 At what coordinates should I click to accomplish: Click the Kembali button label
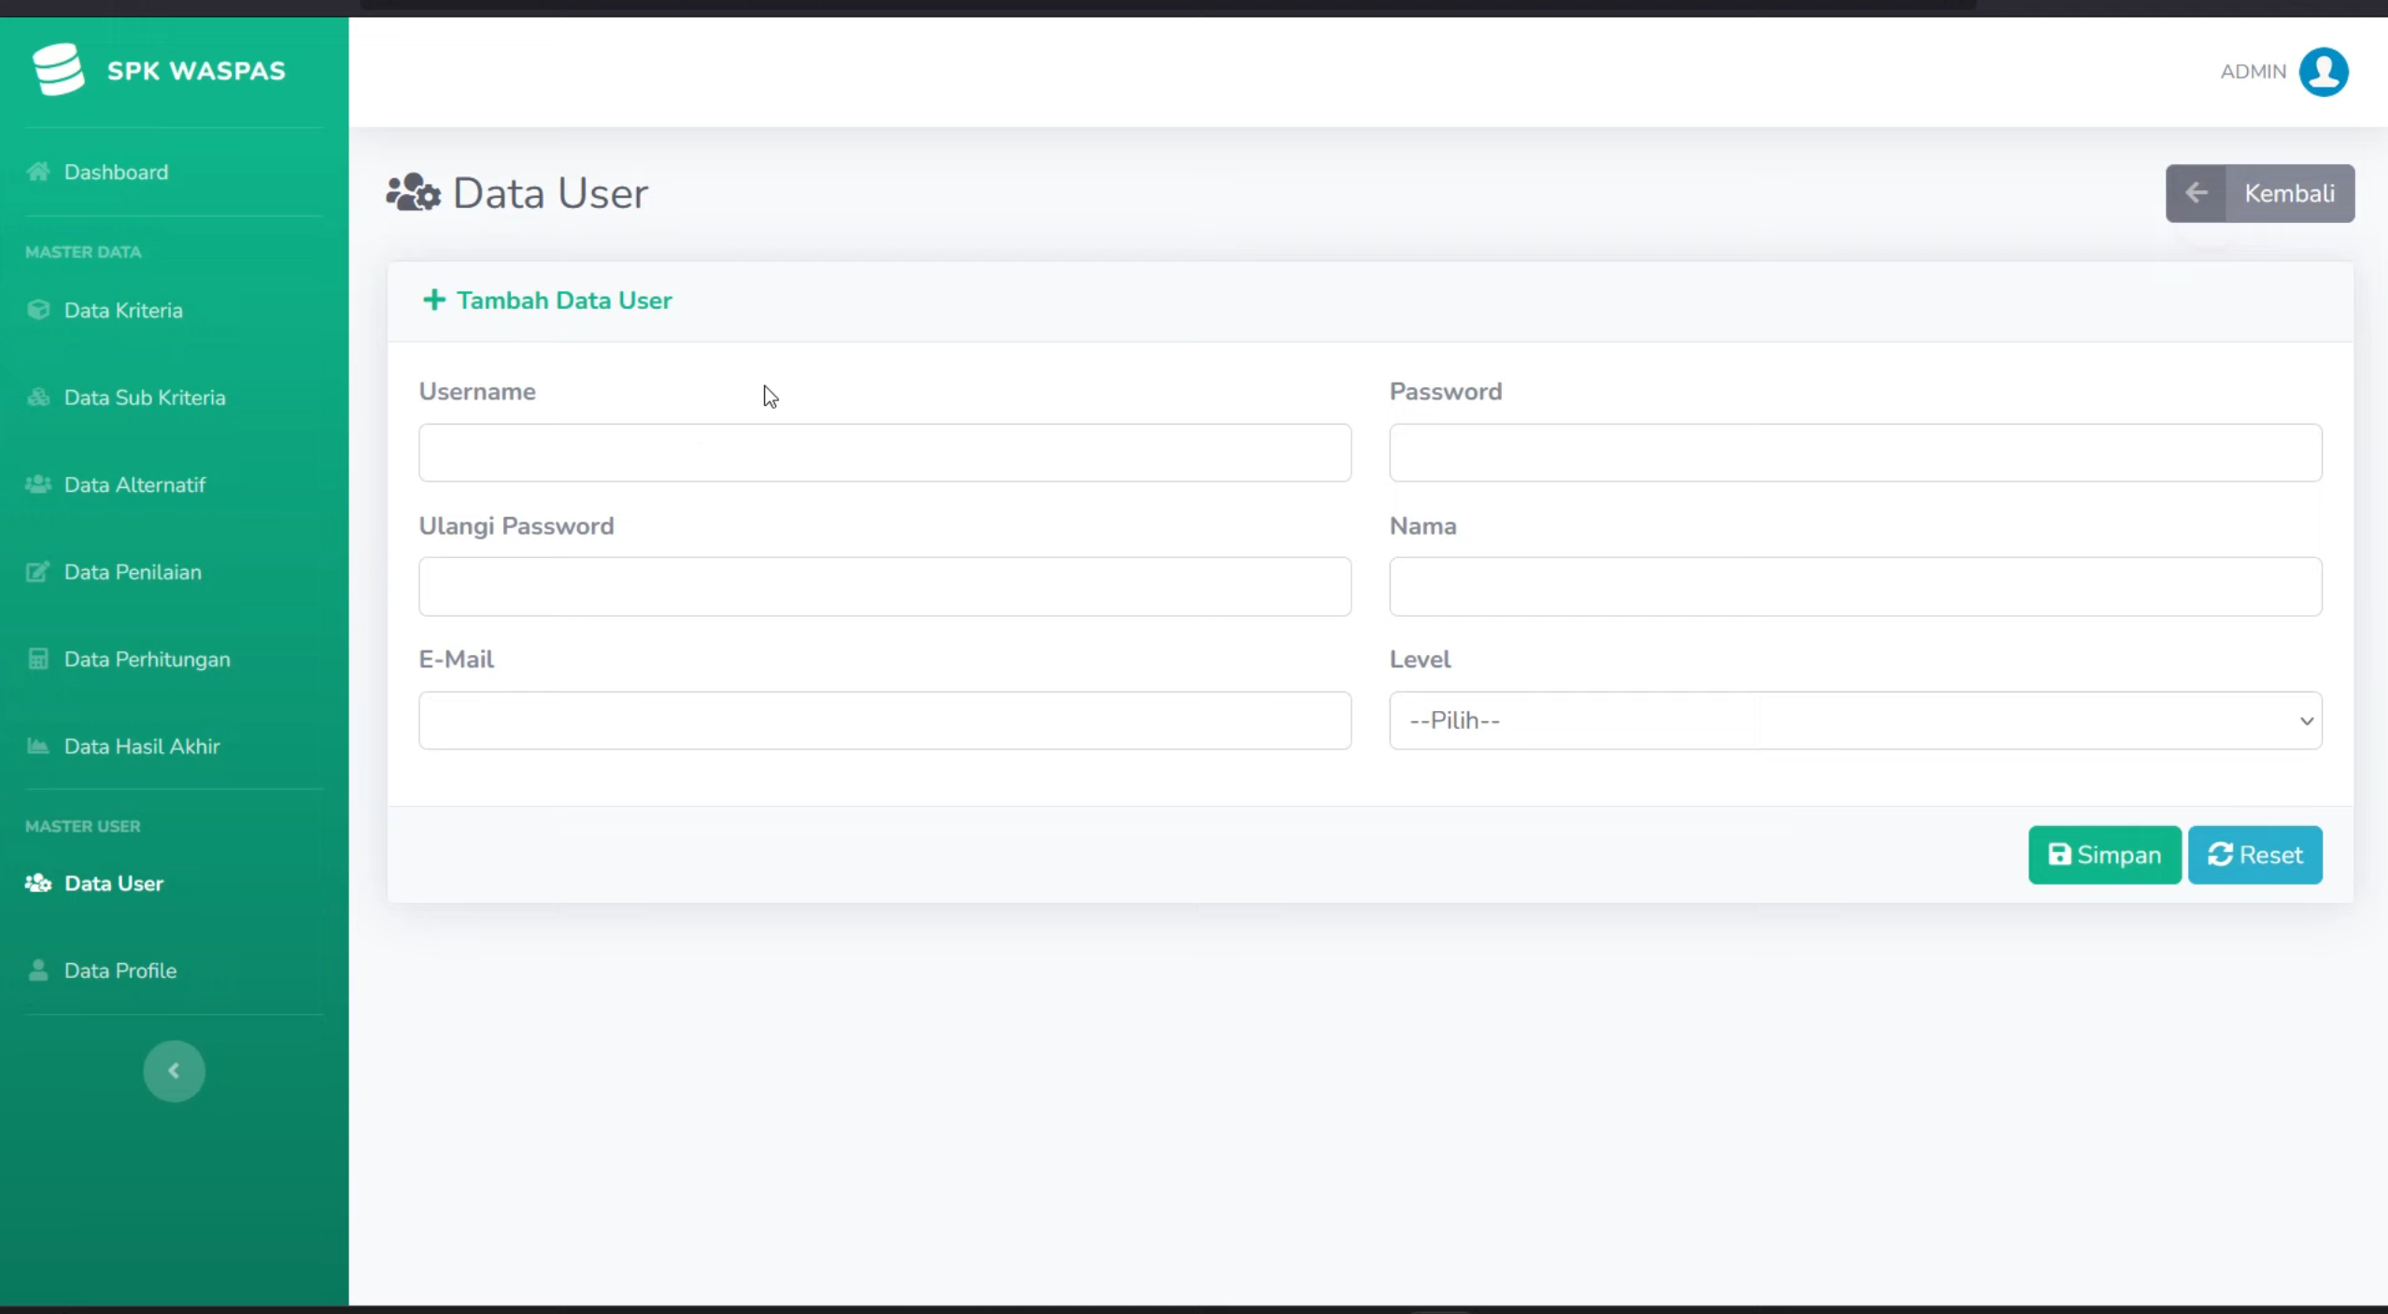pyautogui.click(x=2289, y=193)
